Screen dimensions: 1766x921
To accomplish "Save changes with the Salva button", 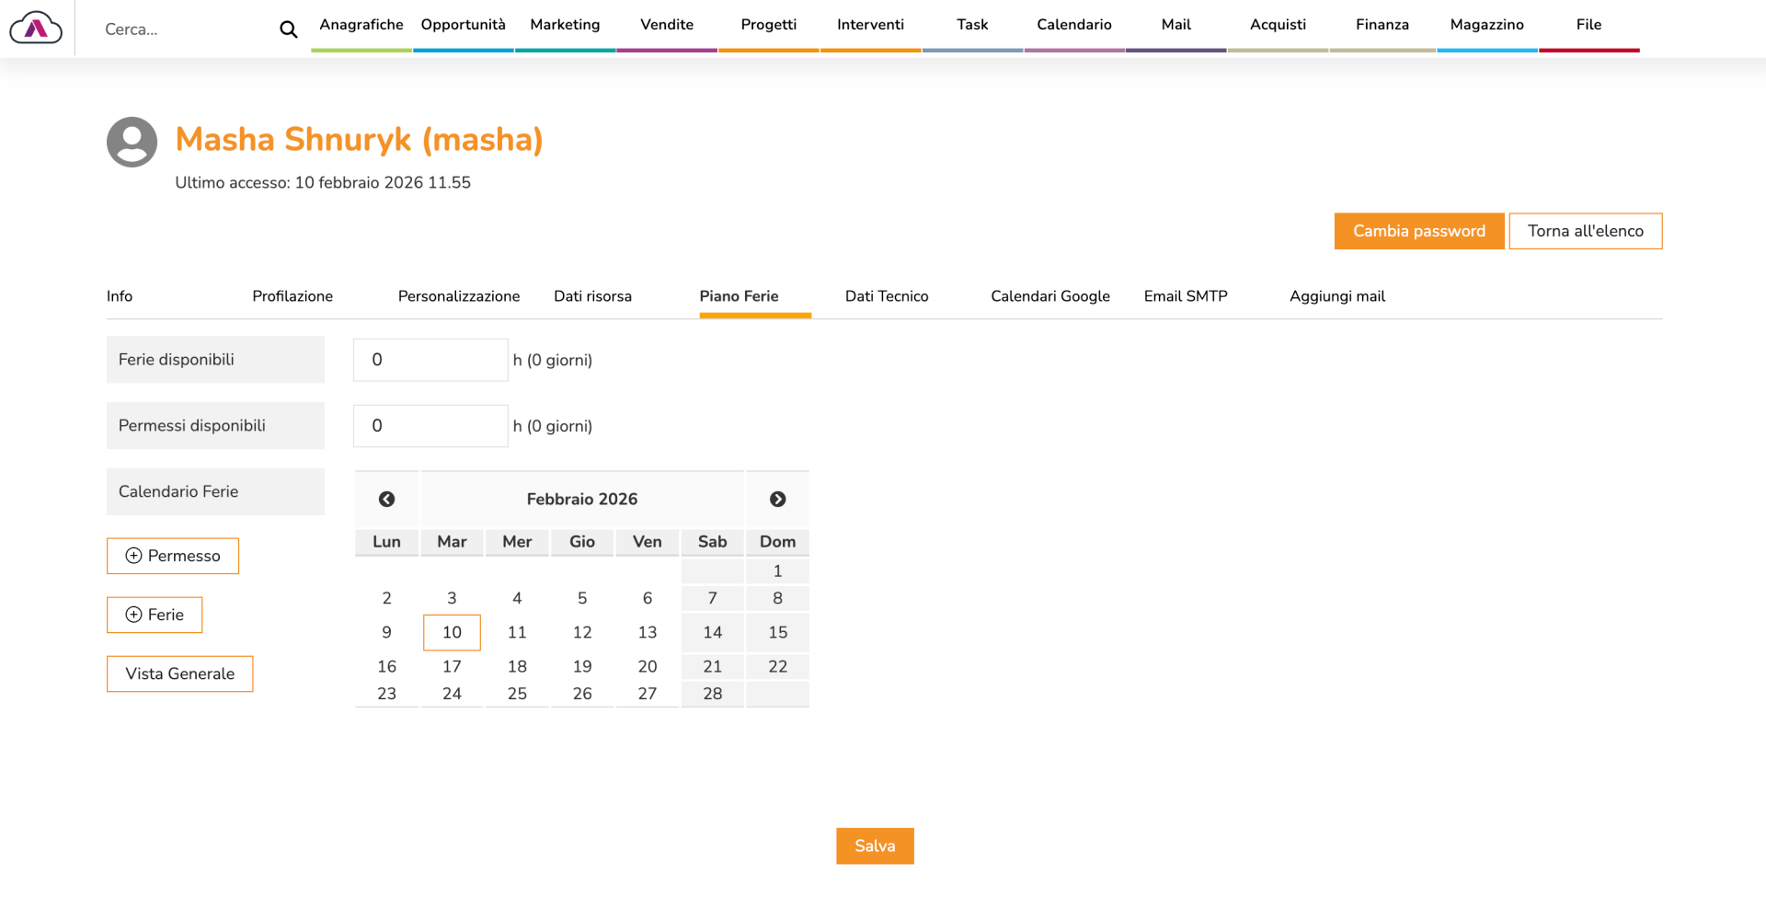I will 874,846.
